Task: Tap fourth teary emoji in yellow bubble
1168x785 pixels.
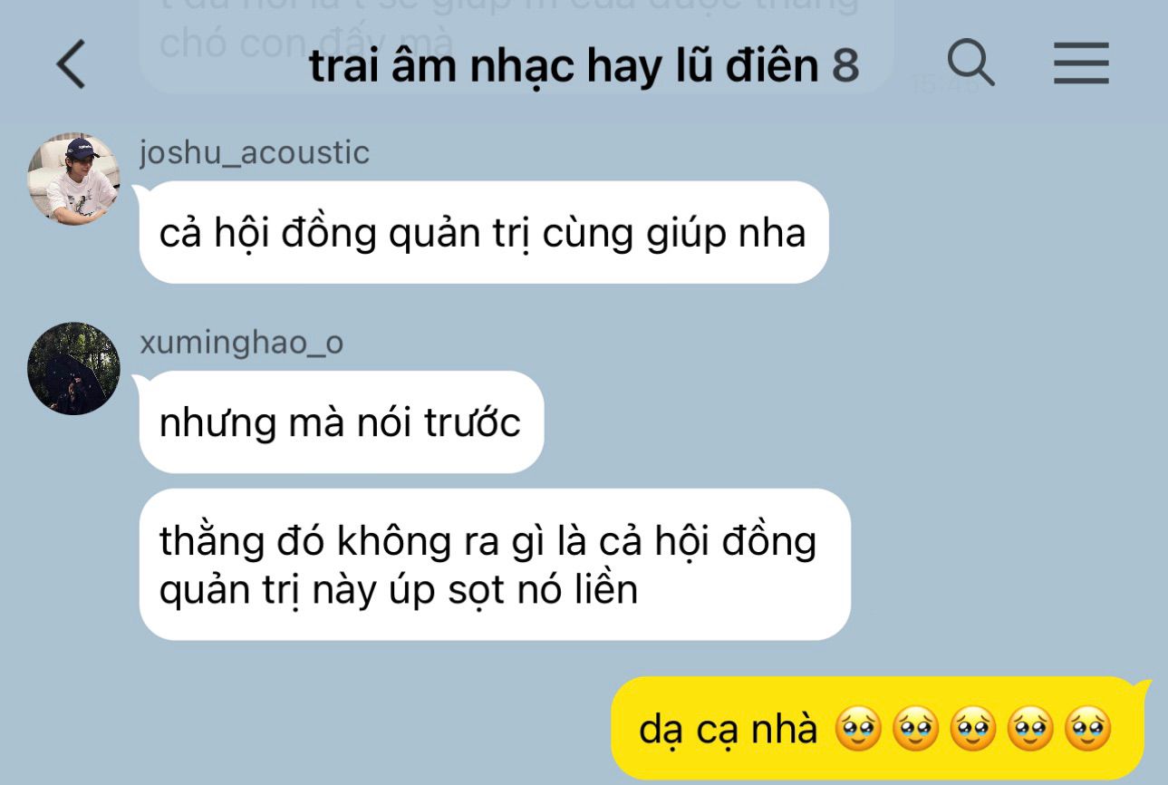Action: point(1029,731)
